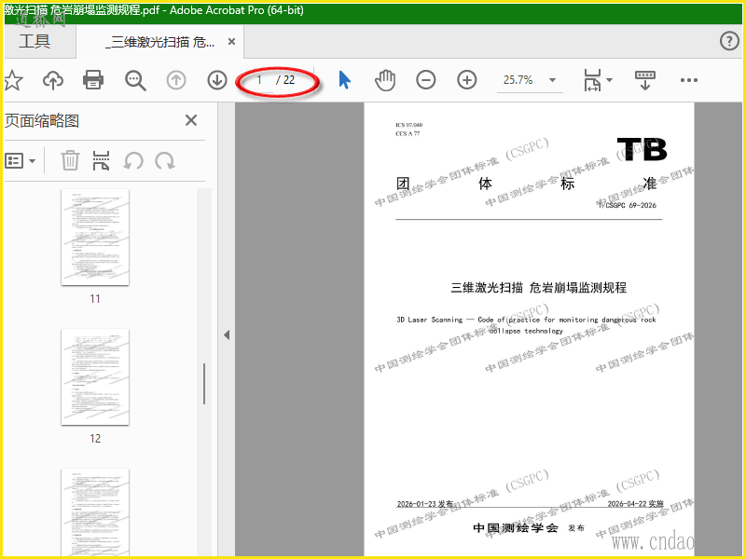Click the thumbnail panel scrollbar handle
The height and width of the screenshot is (559, 746).
tap(204, 384)
